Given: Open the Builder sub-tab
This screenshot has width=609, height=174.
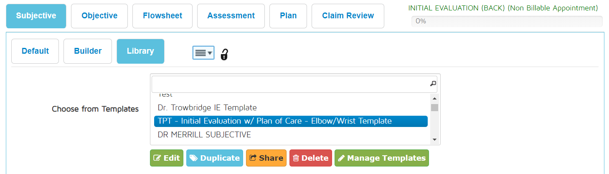Looking at the screenshot, I should (x=88, y=51).
